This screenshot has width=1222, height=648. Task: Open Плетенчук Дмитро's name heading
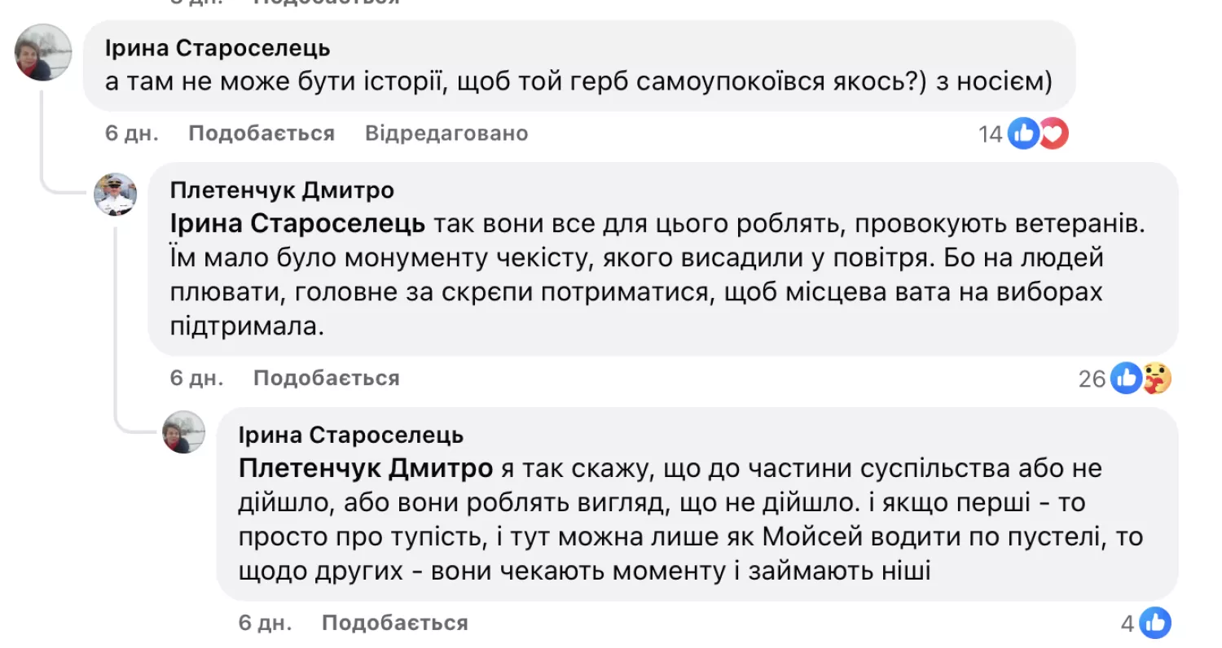280,190
